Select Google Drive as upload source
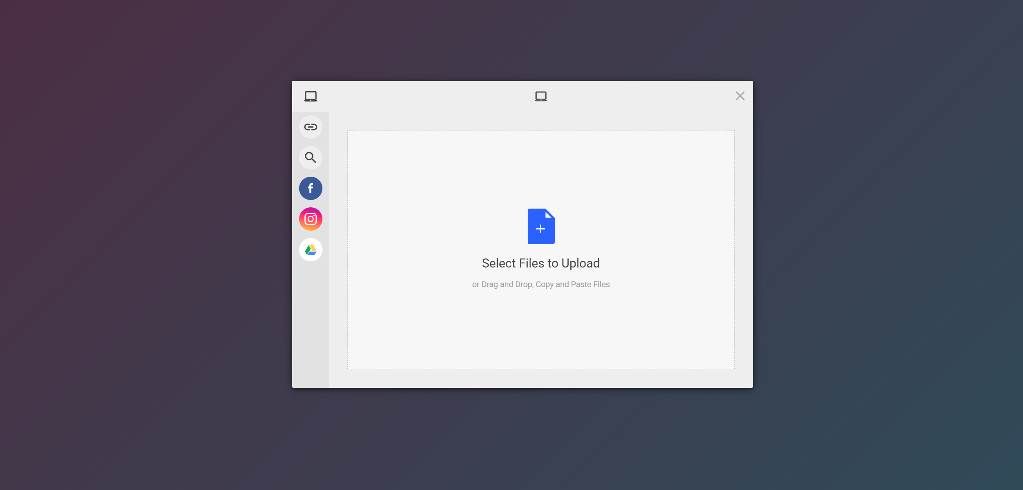This screenshot has width=1023, height=490. [x=311, y=249]
